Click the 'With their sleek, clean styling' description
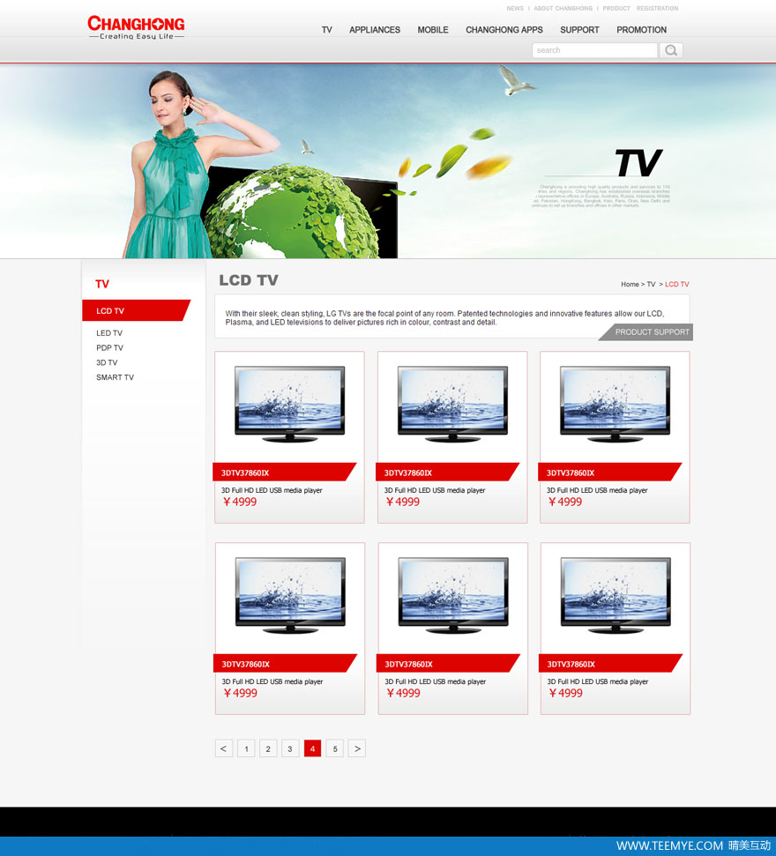The width and height of the screenshot is (776, 856). [444, 317]
